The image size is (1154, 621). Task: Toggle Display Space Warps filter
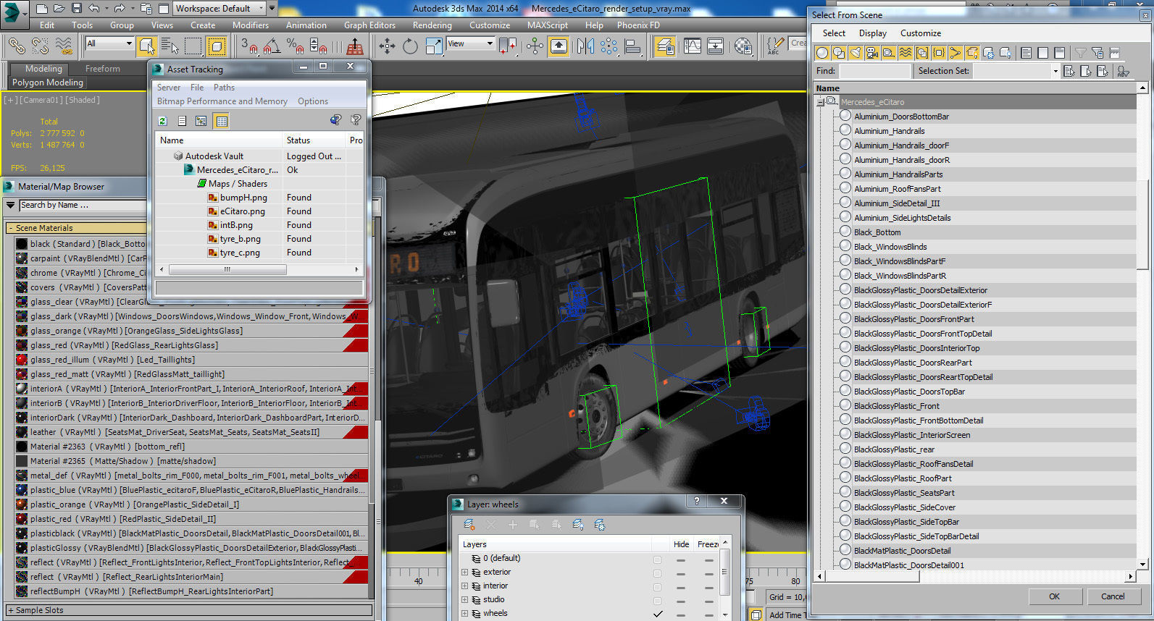click(905, 53)
